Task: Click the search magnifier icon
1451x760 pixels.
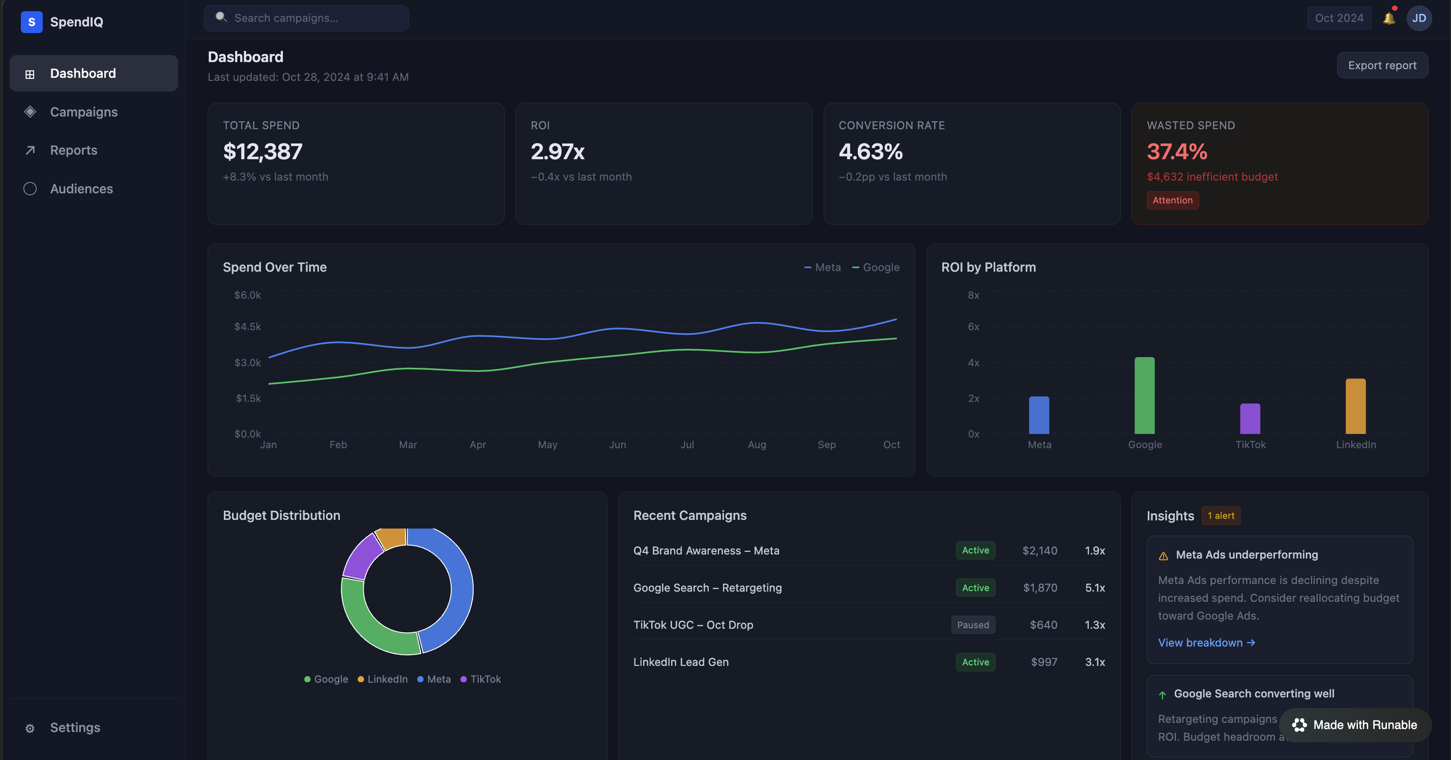Action: point(221,17)
